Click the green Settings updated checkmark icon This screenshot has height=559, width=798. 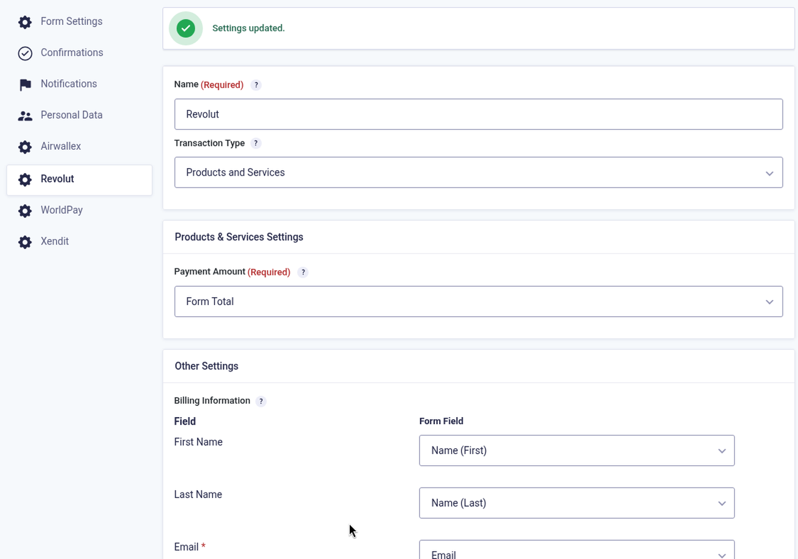pos(186,28)
